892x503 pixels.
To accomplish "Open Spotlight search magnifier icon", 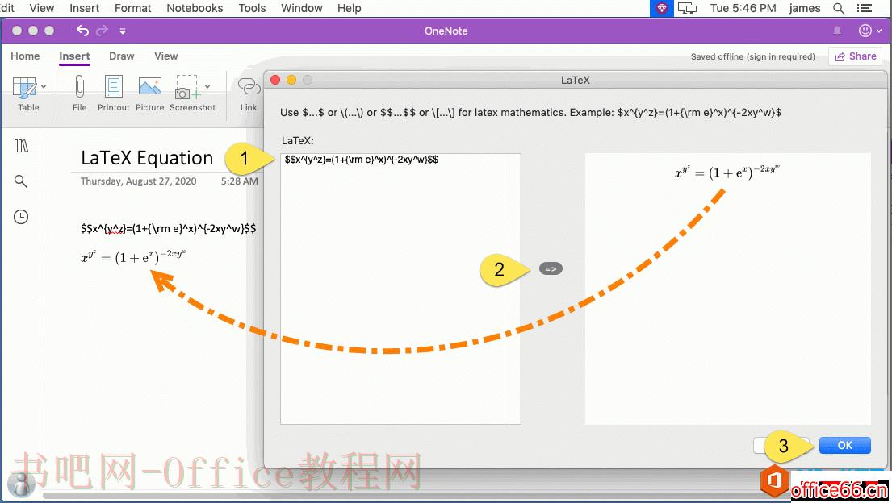I will [x=839, y=8].
